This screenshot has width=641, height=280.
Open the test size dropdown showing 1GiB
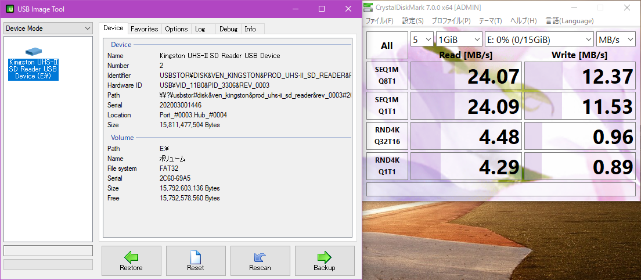[x=459, y=40]
